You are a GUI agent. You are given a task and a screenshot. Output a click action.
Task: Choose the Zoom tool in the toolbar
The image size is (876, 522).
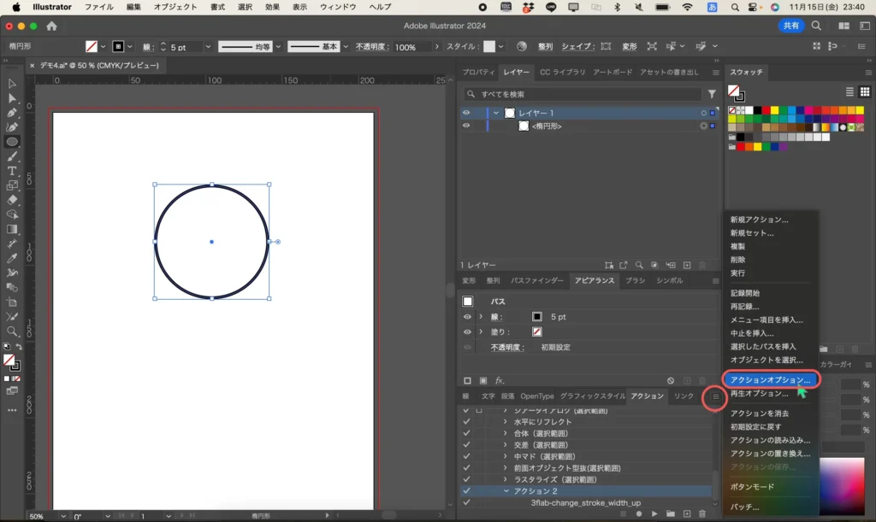click(12, 331)
